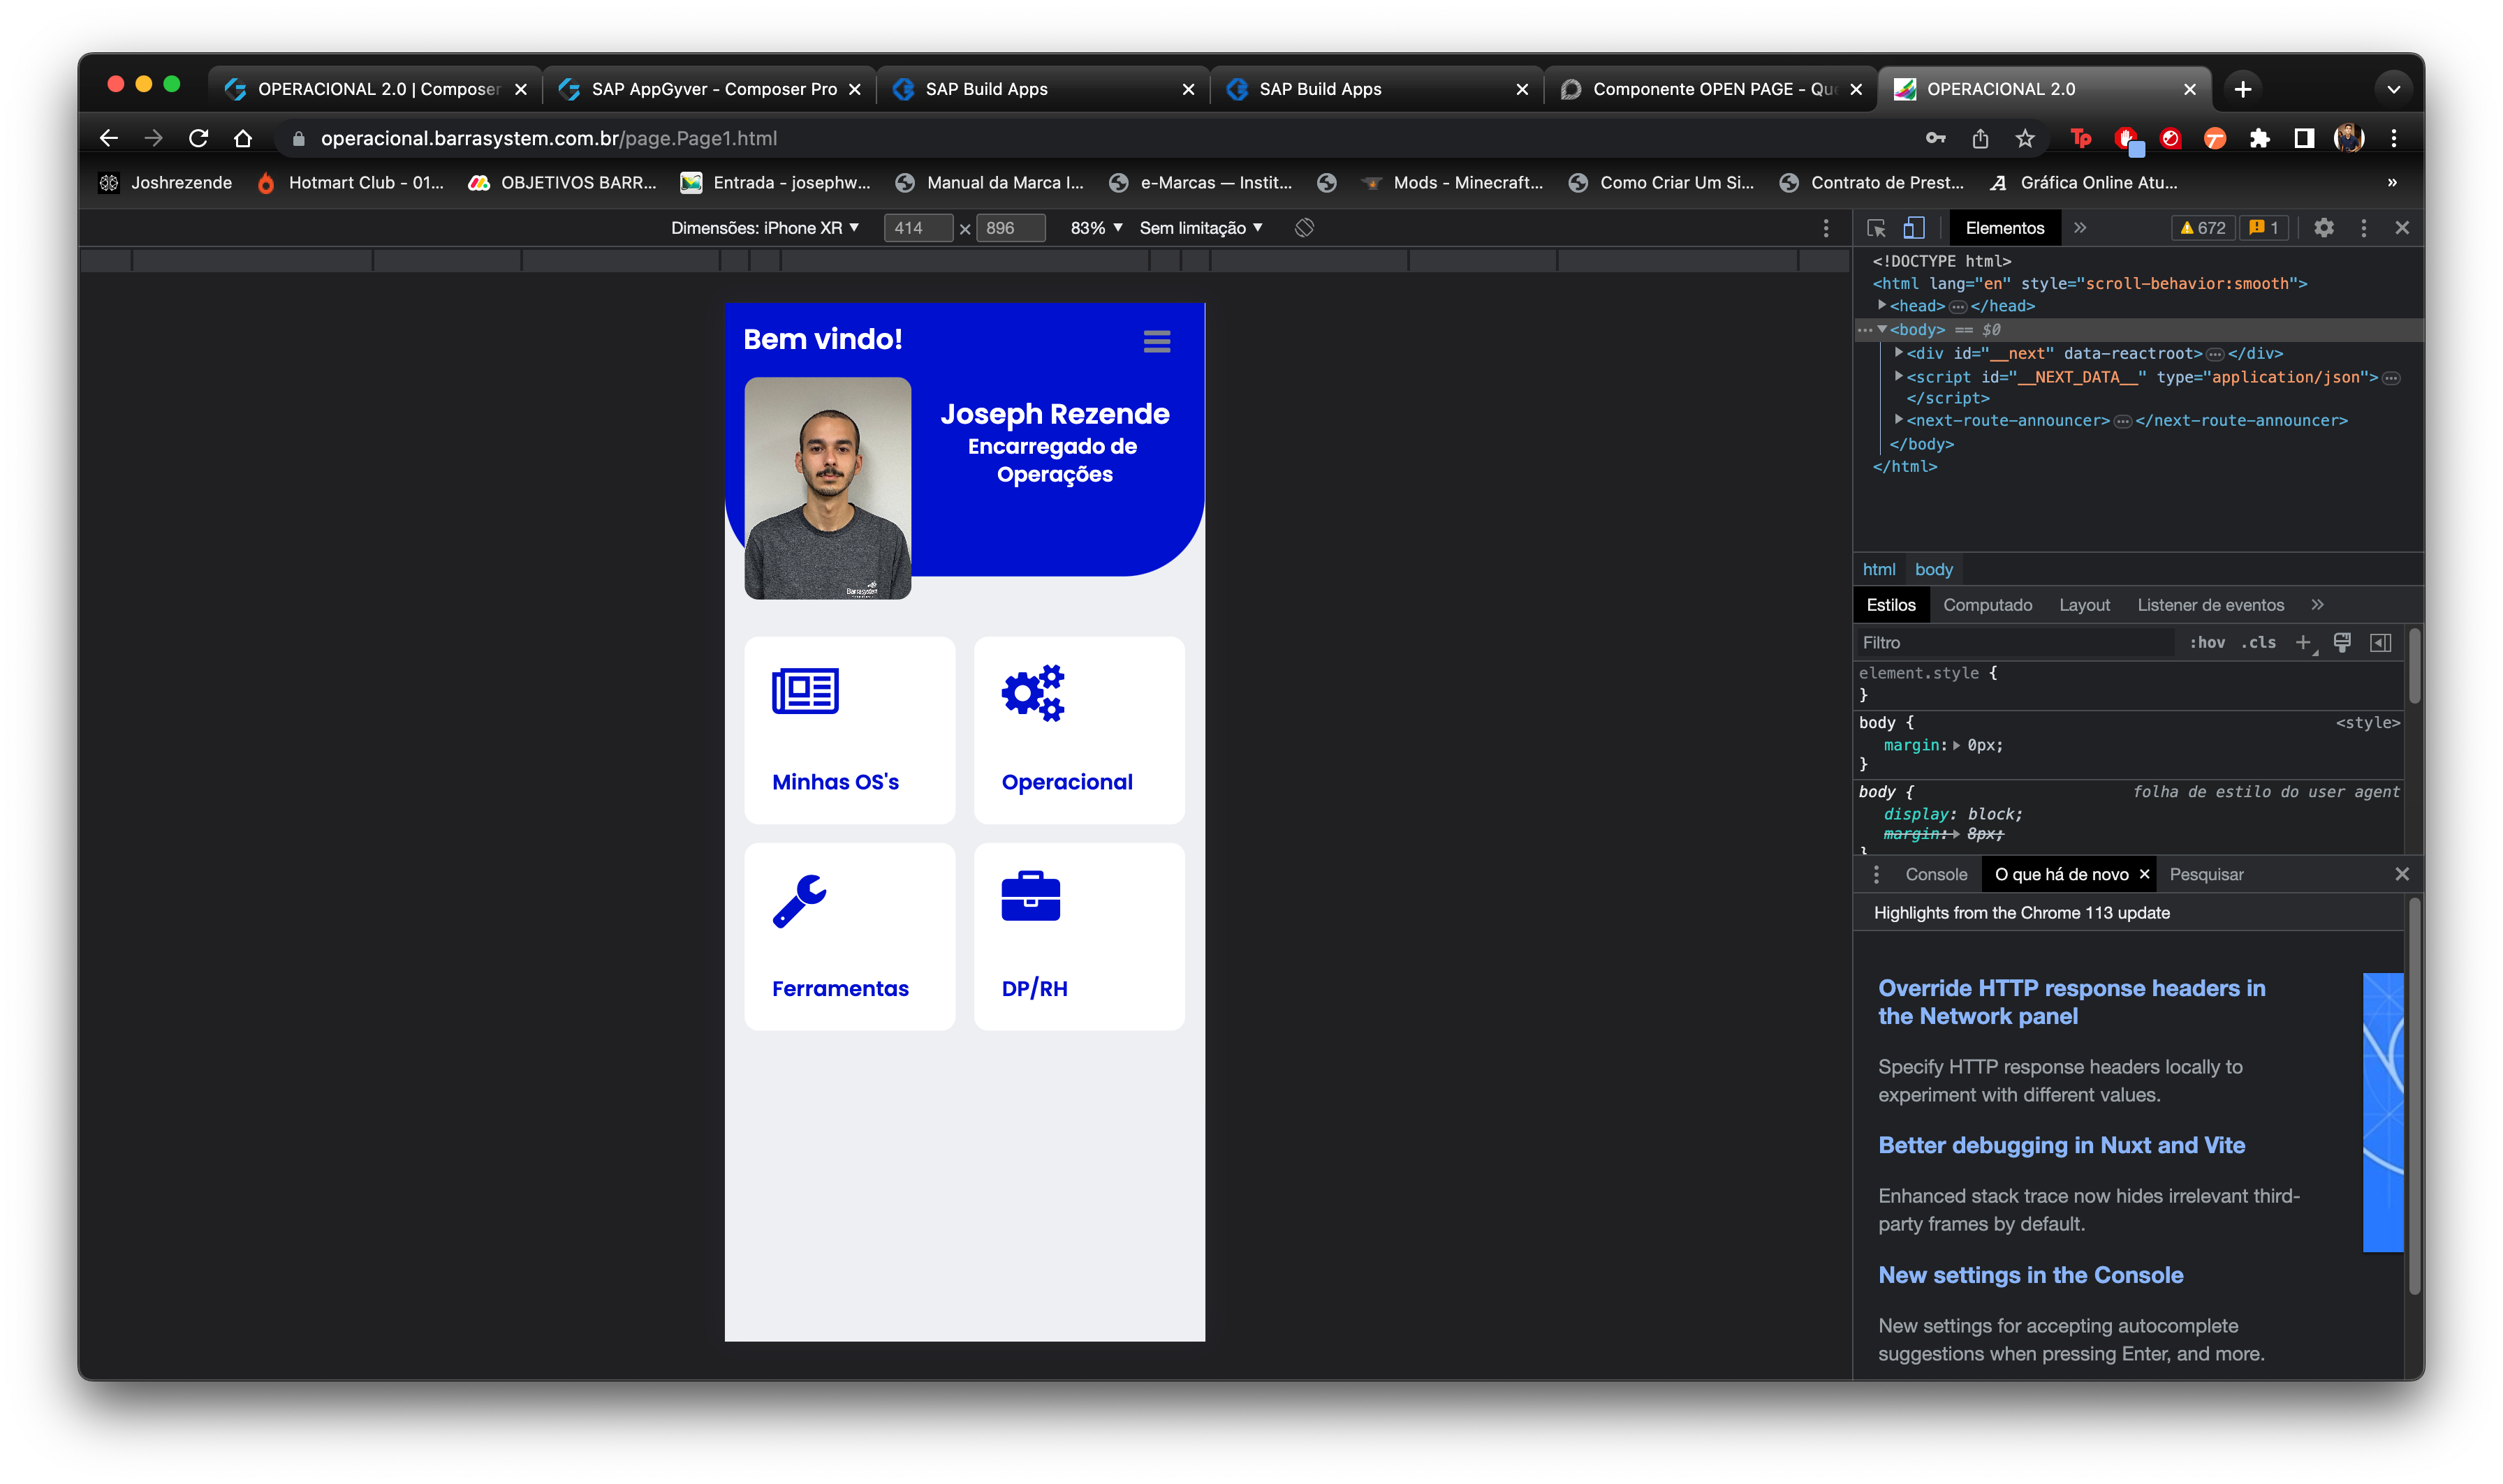Open Chrome profile avatar
2503x1484 pixels.
(x=2348, y=138)
